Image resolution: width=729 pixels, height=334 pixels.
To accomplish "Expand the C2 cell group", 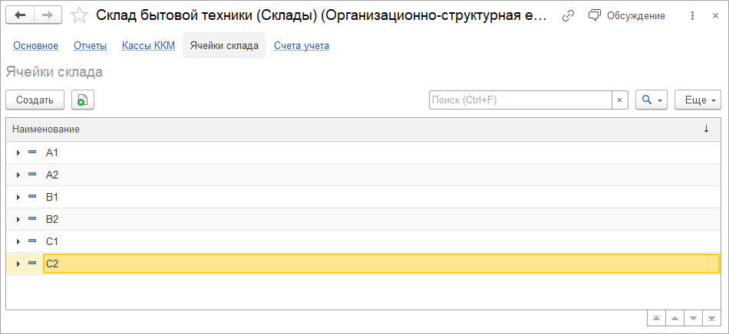I will pos(18,264).
